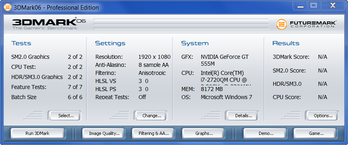
Task: Click the Repeat Tests: label
Action: [x=112, y=97]
